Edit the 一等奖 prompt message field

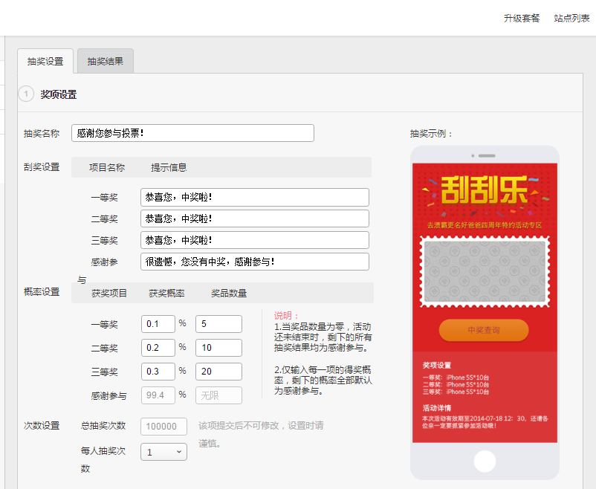(x=254, y=198)
